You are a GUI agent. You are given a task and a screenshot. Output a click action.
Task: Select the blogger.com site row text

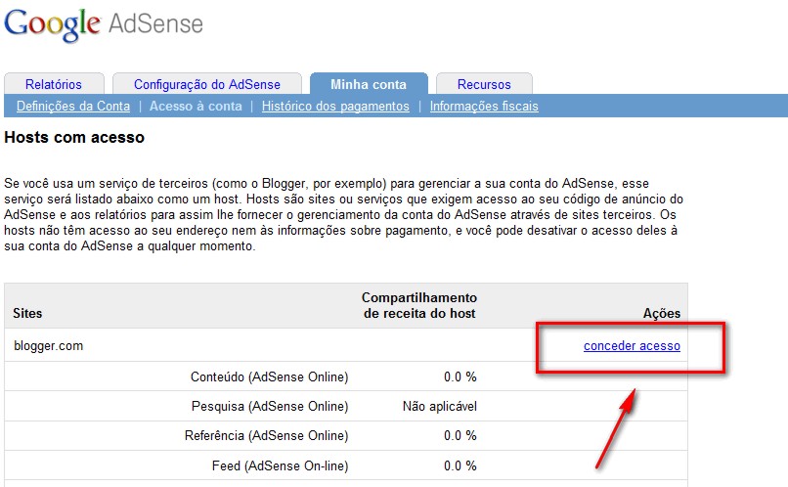pyautogui.click(x=48, y=346)
